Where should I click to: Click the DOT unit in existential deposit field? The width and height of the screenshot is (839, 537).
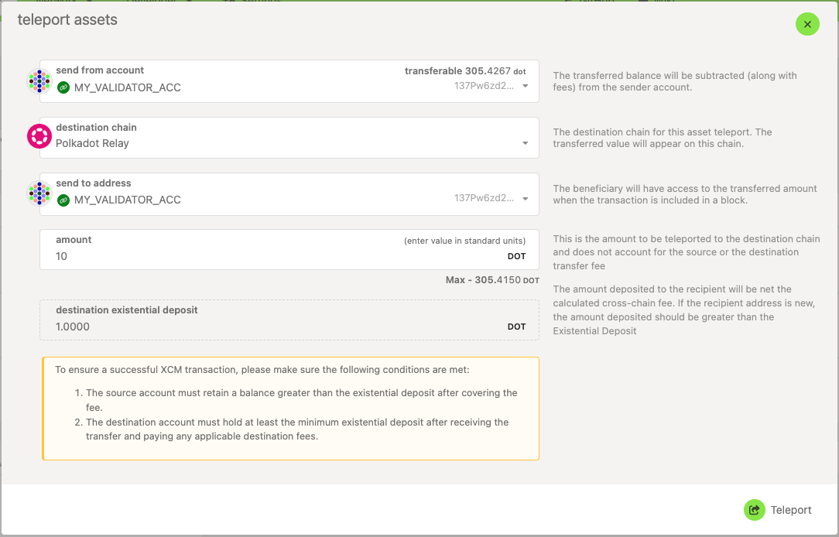(516, 327)
